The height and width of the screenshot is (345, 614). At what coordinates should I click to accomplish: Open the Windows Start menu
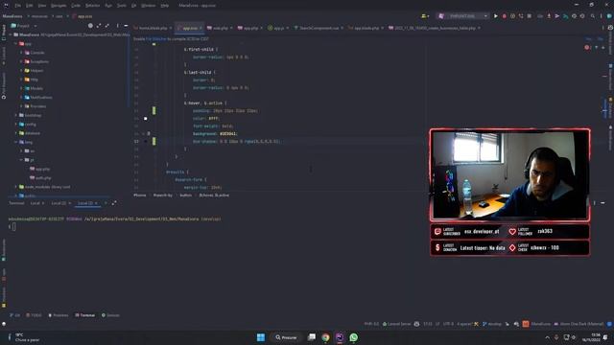point(261,337)
